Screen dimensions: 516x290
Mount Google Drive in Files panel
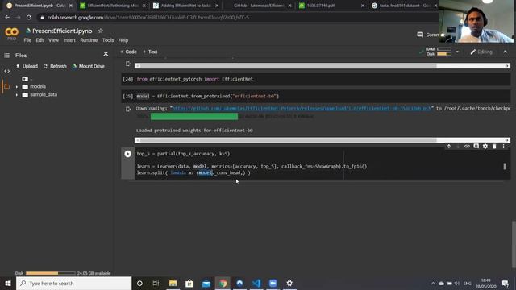(88, 66)
